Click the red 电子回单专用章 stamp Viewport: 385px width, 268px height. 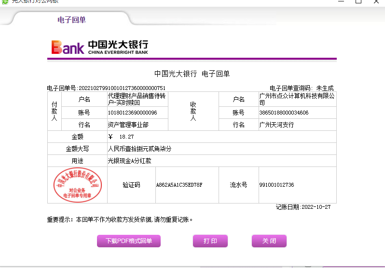[x=78, y=185]
